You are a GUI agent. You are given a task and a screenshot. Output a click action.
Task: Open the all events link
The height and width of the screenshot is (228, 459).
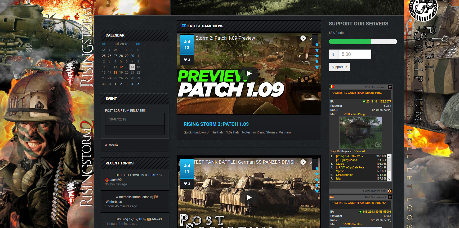click(112, 145)
